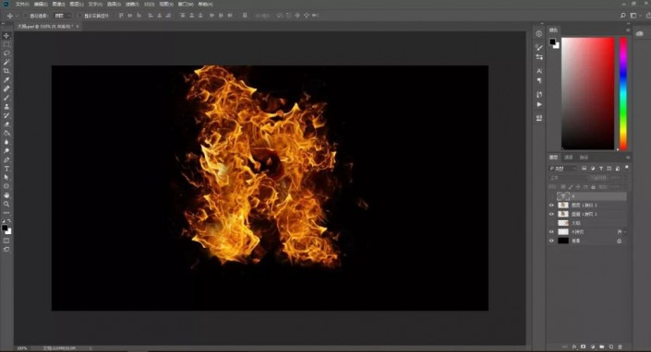Change screen mode at toolbar bottom
Viewport: 651px width, 352px height.
6,250
